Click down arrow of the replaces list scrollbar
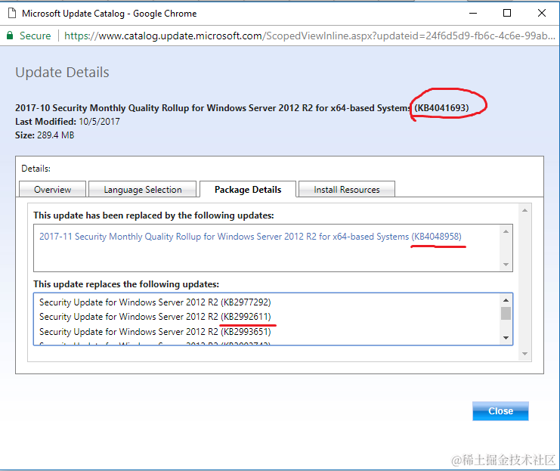The height and width of the screenshot is (471, 560). pyautogui.click(x=506, y=338)
